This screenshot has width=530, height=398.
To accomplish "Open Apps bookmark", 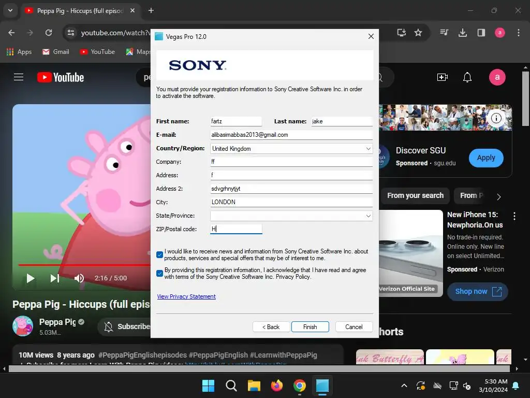I will (19, 52).
